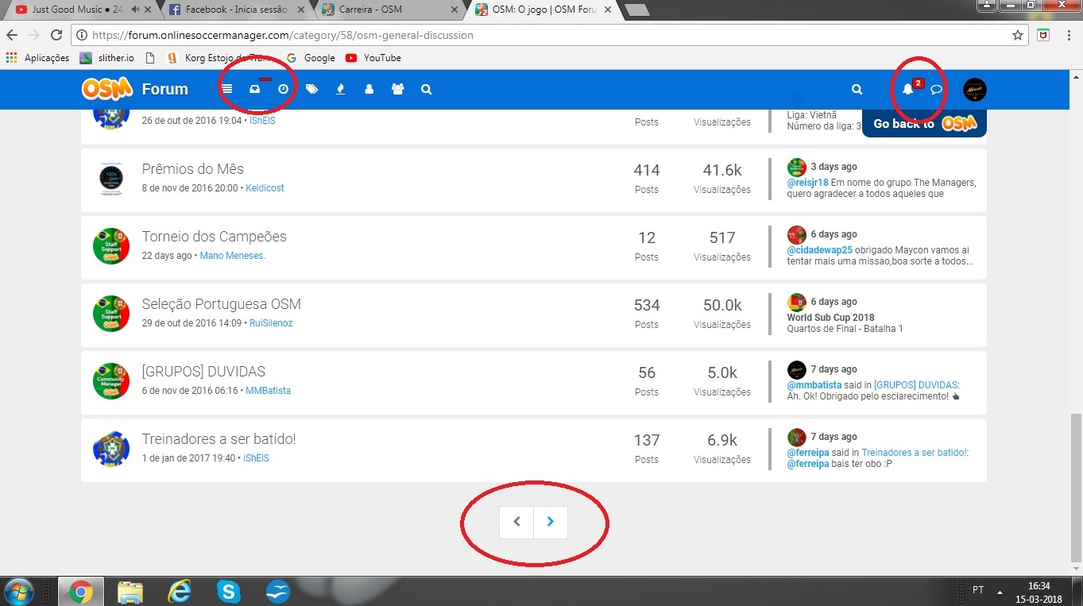The height and width of the screenshot is (606, 1083).
Task: Switch to the Carreira - OSM tab
Action: click(388, 10)
